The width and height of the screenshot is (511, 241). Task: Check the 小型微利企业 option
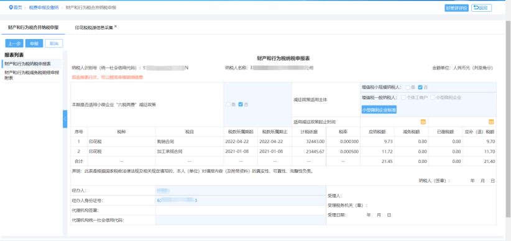[x=433, y=97]
